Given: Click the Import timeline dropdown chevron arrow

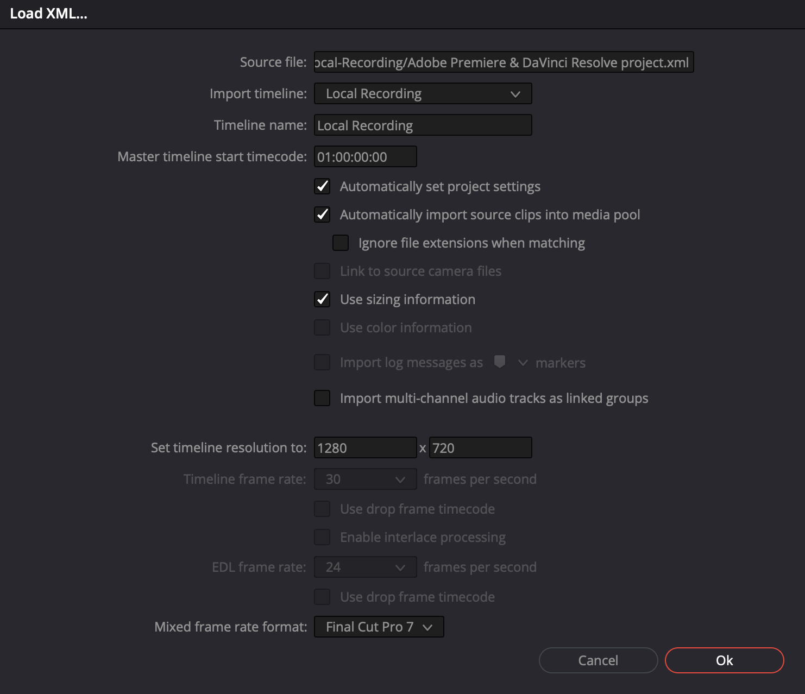Looking at the screenshot, I should pyautogui.click(x=515, y=94).
